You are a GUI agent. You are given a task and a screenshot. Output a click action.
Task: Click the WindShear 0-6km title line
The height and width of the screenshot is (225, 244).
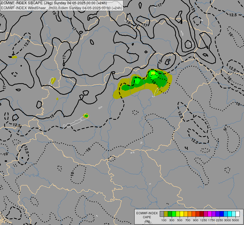62,8
